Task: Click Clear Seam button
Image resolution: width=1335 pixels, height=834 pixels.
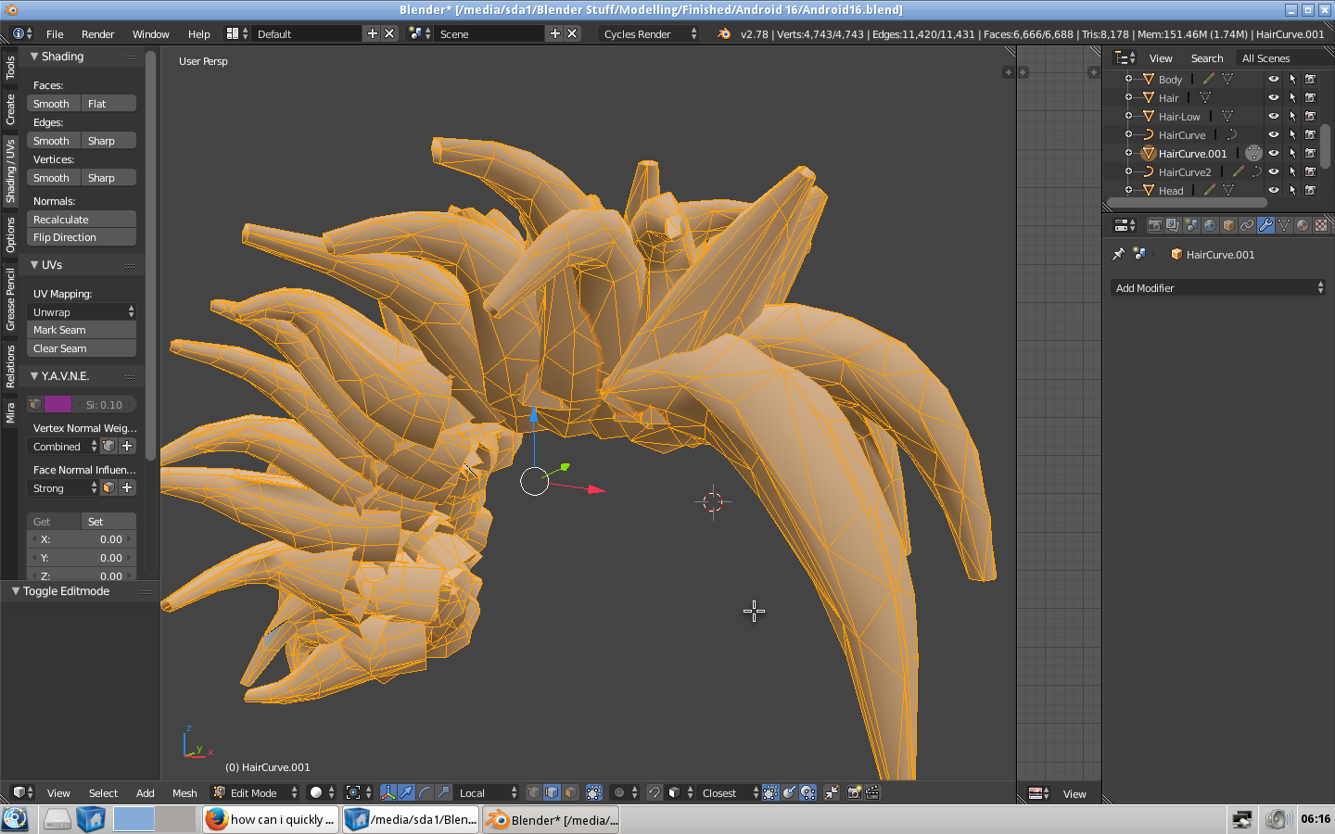Action: pos(82,348)
